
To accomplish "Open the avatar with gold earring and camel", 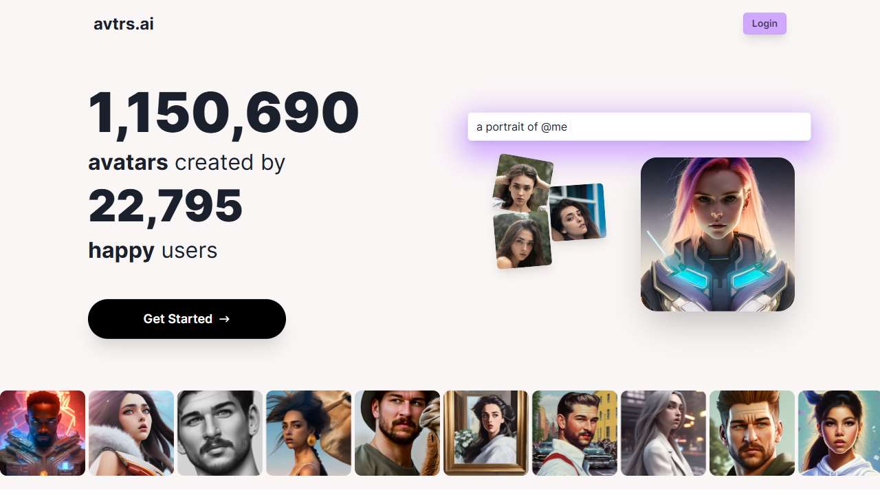I will tap(309, 433).
